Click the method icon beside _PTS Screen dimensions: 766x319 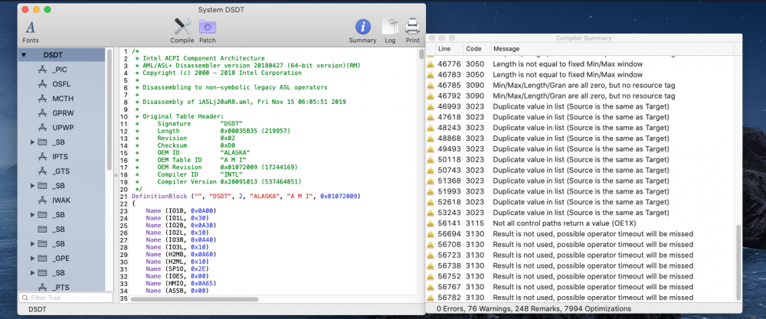[43, 287]
